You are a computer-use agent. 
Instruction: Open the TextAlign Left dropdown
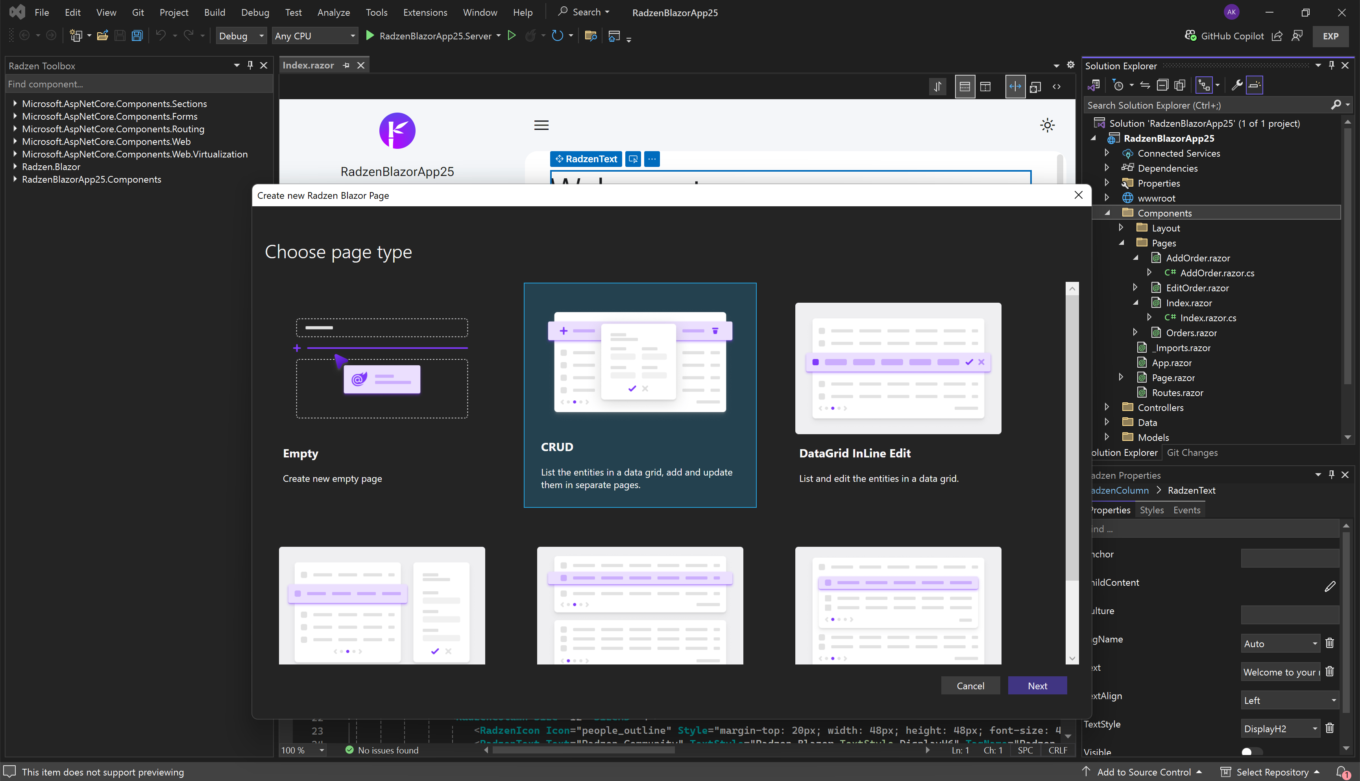[1290, 701]
